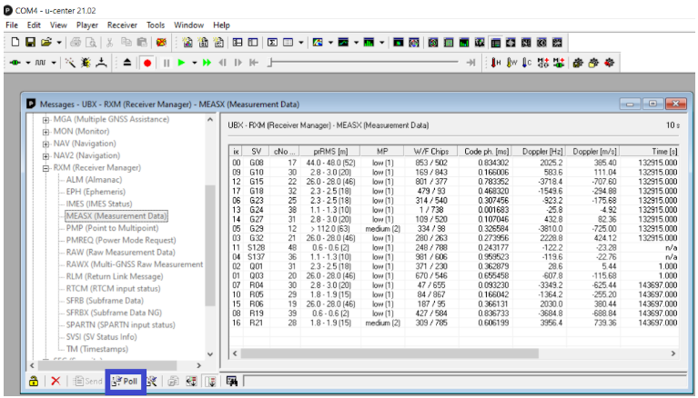The width and height of the screenshot is (698, 398).
Task: Click the tree panel vertical scrollbar thumb
Action: pyautogui.click(x=210, y=245)
